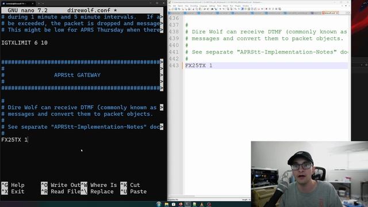Click 'GNU nano 7.2' title in nano
This screenshot has height=207, width=368.
coord(28,10)
